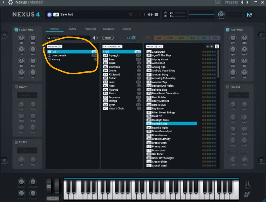This screenshot has height=202, width=266.
Task: Click the Vengeance V logo at bottom right
Action: pos(247,194)
